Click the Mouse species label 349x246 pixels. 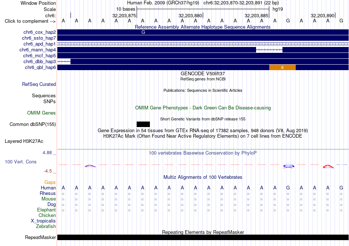tap(48, 199)
